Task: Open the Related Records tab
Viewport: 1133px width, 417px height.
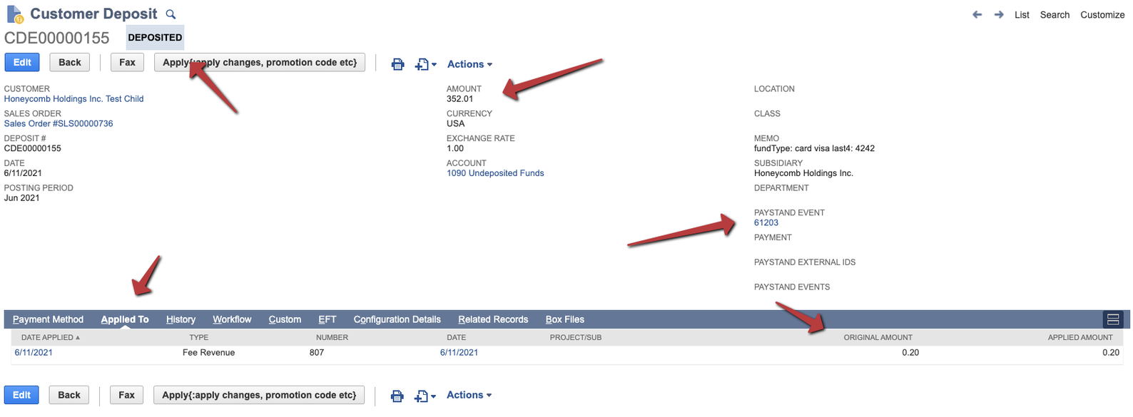Action: coord(493,319)
